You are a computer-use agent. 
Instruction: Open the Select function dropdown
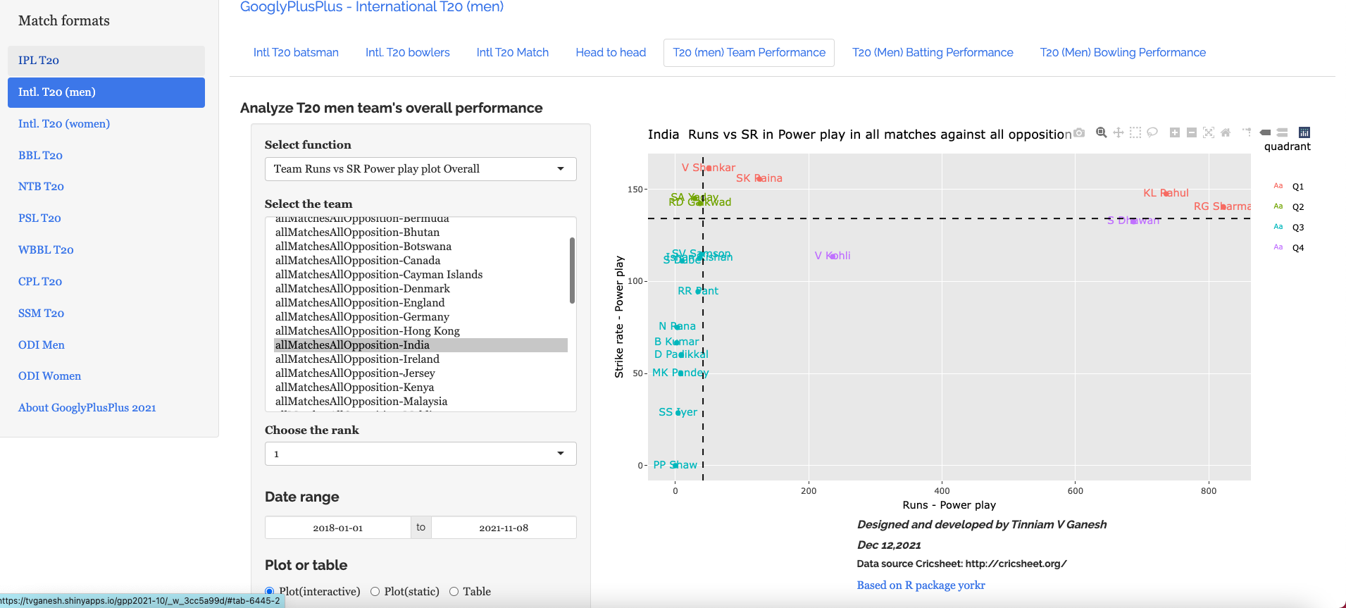pyautogui.click(x=420, y=169)
